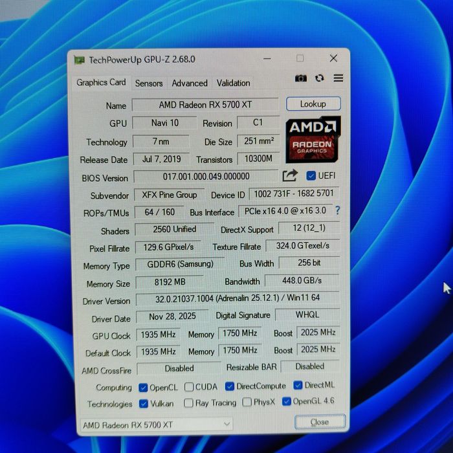This screenshot has height=453, width=453.
Task: Click the BIOS share/export arrow icon
Action: (290, 175)
